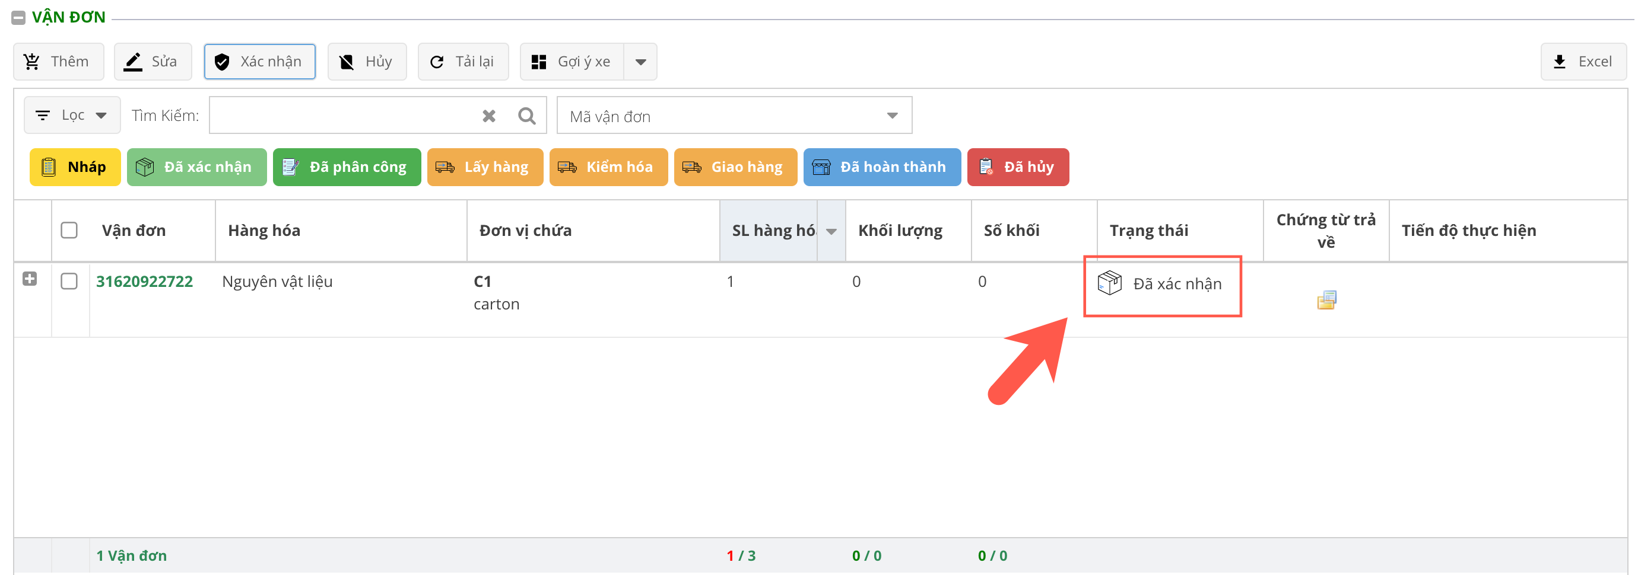Click the magnifier search icon
The width and height of the screenshot is (1638, 575).
[x=526, y=116]
